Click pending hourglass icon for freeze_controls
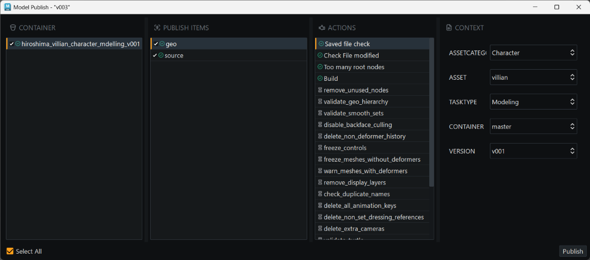This screenshot has height=260, width=590. (320, 148)
